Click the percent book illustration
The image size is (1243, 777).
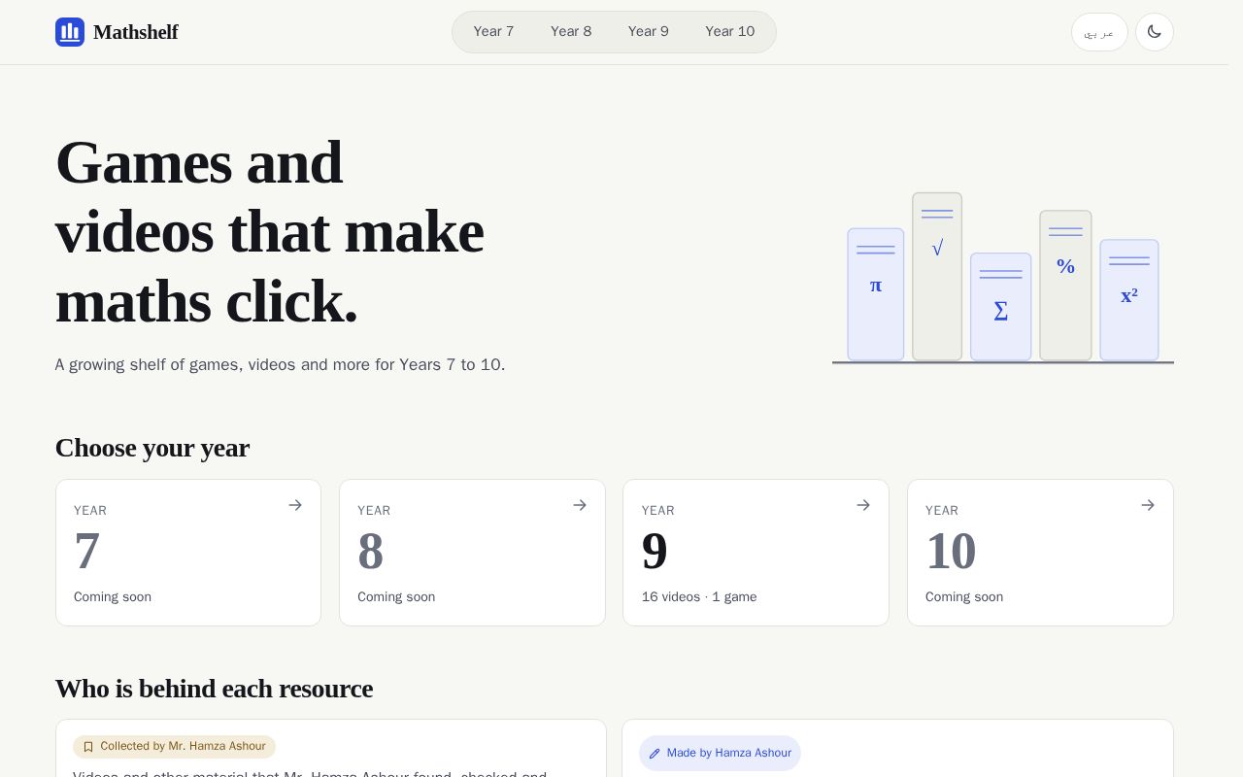1065,286
